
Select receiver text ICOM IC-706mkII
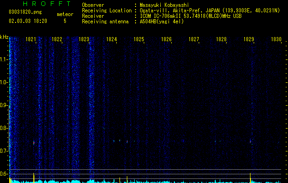[x=161, y=16]
